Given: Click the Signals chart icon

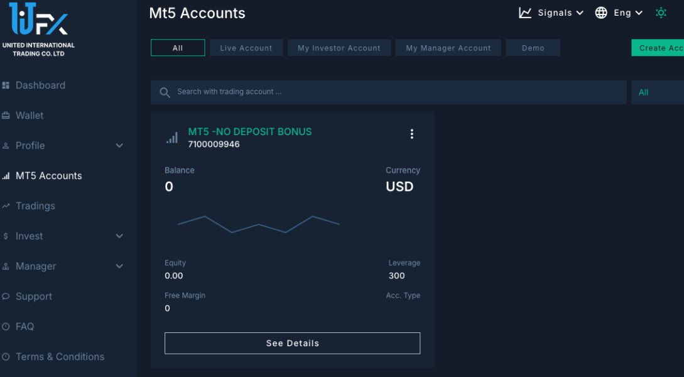Looking at the screenshot, I should 525,13.
